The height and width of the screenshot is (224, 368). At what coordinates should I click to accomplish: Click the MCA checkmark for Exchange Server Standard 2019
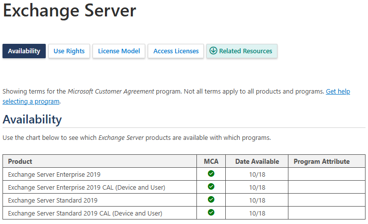pos(211,199)
